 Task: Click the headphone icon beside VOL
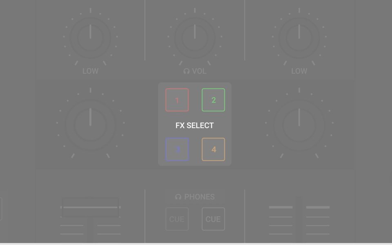[x=186, y=71]
